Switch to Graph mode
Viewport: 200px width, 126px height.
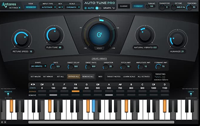107,8
